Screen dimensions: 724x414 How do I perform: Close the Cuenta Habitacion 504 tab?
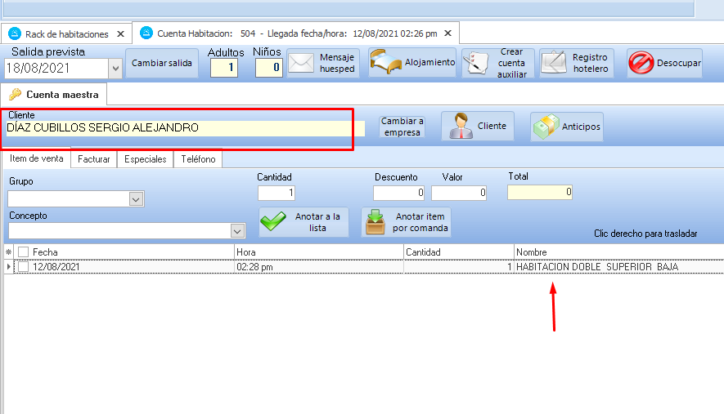coord(448,33)
